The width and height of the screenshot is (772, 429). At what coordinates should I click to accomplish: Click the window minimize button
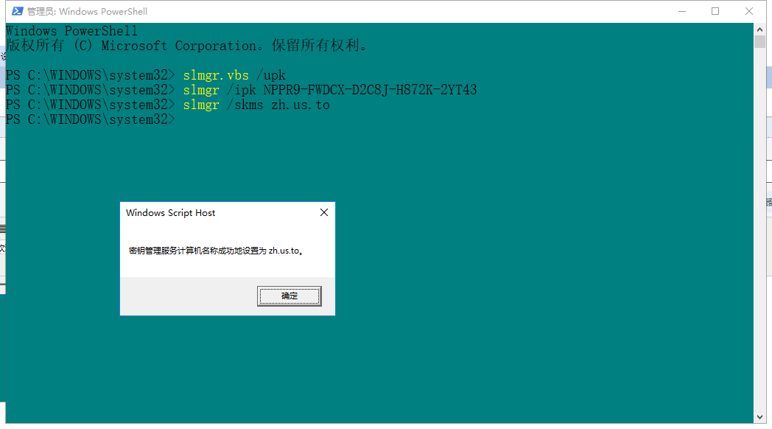681,11
